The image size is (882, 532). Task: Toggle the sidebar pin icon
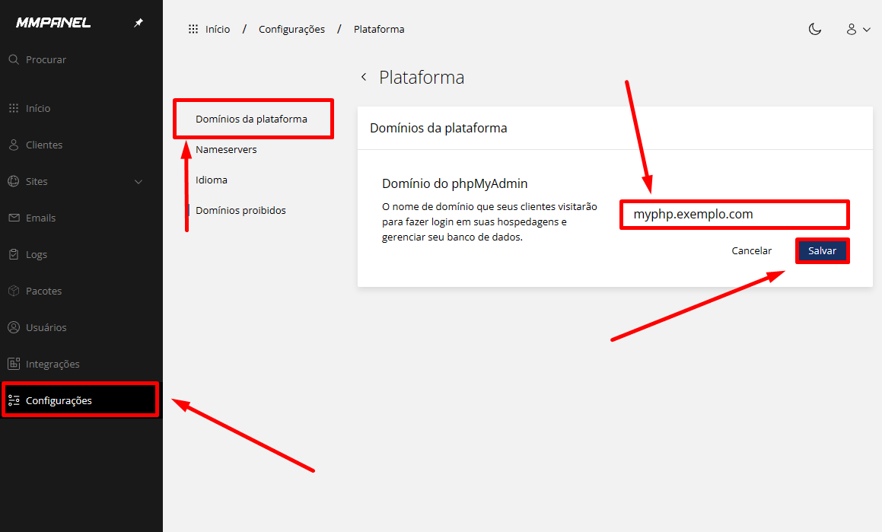[x=139, y=23]
